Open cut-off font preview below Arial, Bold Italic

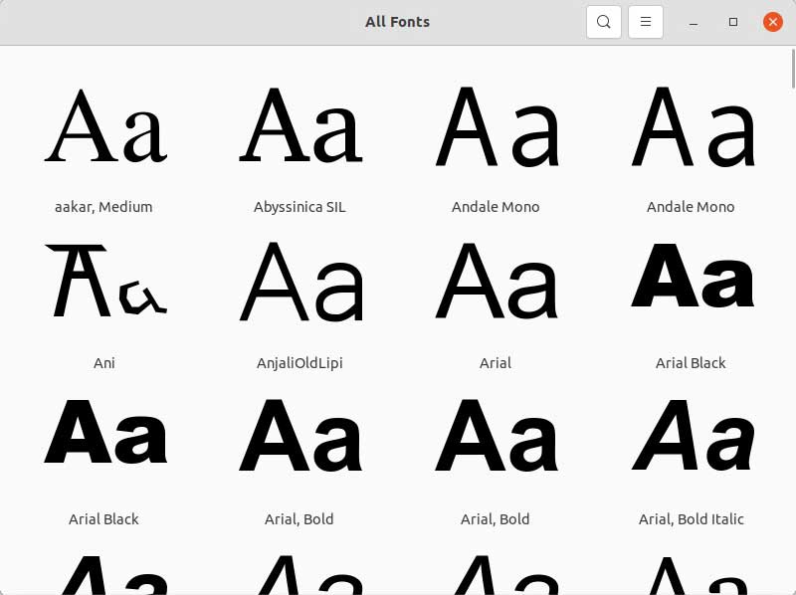(x=691, y=575)
